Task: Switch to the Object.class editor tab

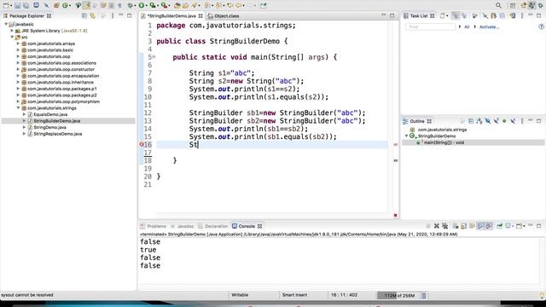Action: pos(224,16)
